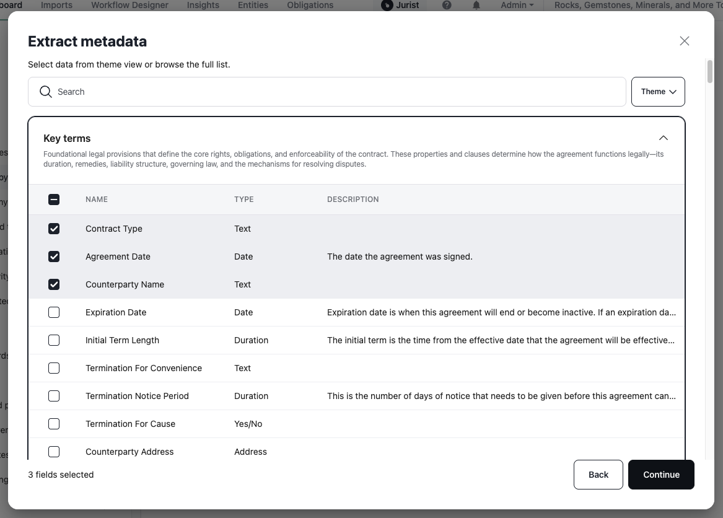This screenshot has height=518, width=723.
Task: Click Termination Notice Period field name
Action: pyautogui.click(x=137, y=396)
